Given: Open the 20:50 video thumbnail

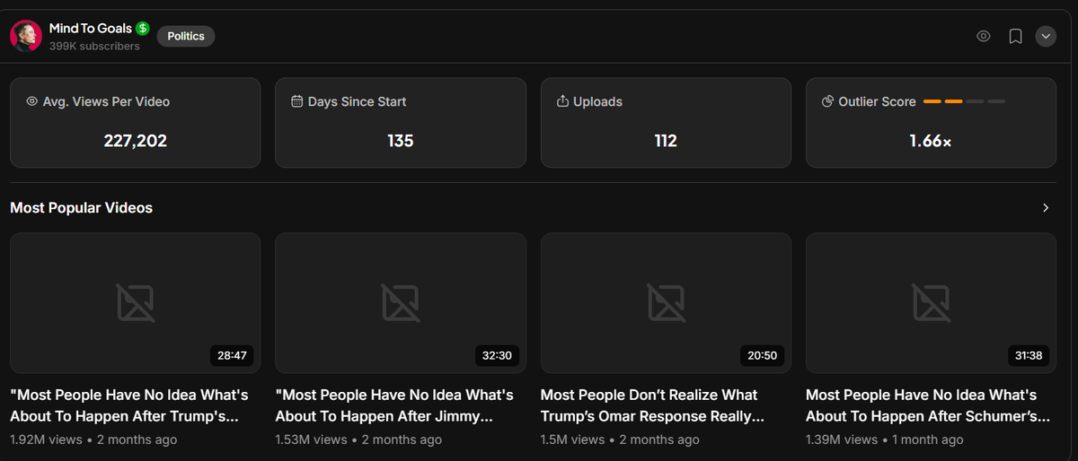Looking at the screenshot, I should tap(666, 303).
